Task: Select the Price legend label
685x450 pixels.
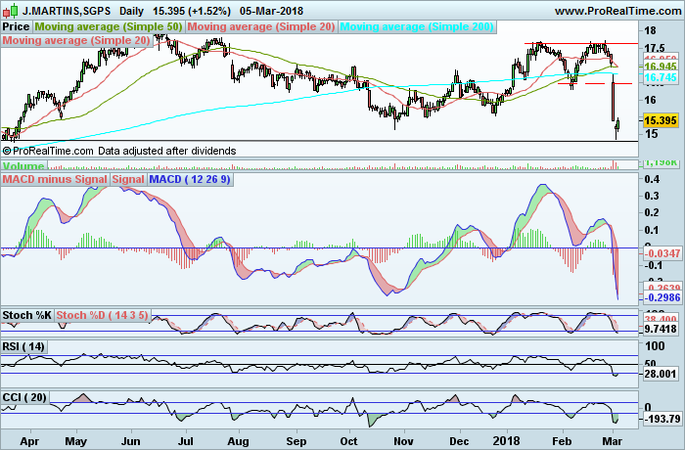Action: pyautogui.click(x=17, y=26)
